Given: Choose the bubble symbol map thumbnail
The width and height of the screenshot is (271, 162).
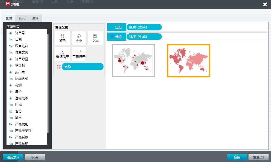Looking at the screenshot, I should [133, 61].
